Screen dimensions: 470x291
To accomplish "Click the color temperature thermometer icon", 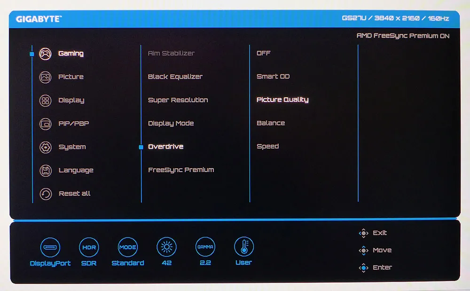I will tap(244, 247).
